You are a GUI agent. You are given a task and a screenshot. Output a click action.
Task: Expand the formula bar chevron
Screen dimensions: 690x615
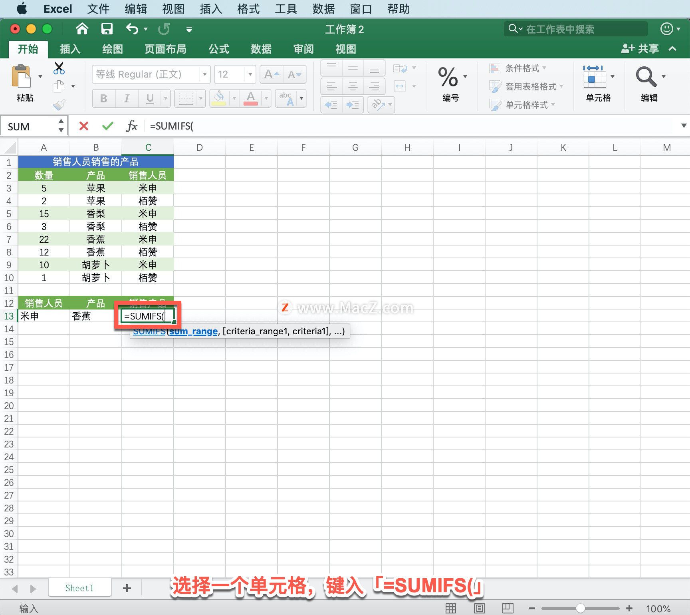coord(684,126)
